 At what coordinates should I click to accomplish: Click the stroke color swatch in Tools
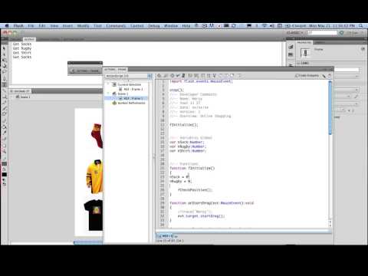tap(4, 164)
